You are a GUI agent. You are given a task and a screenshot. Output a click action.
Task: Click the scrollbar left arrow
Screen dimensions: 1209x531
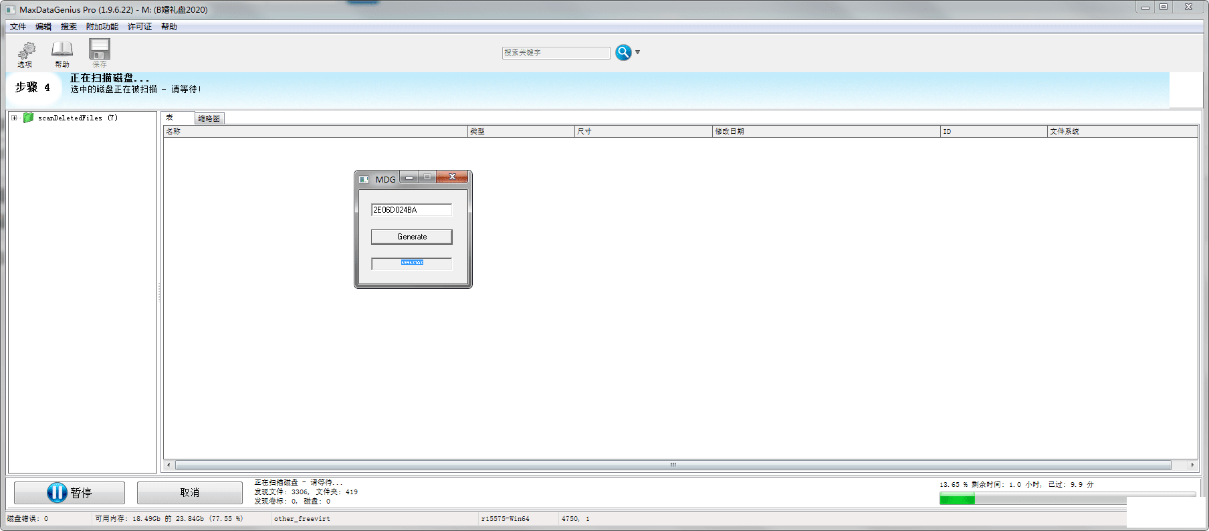coord(169,465)
